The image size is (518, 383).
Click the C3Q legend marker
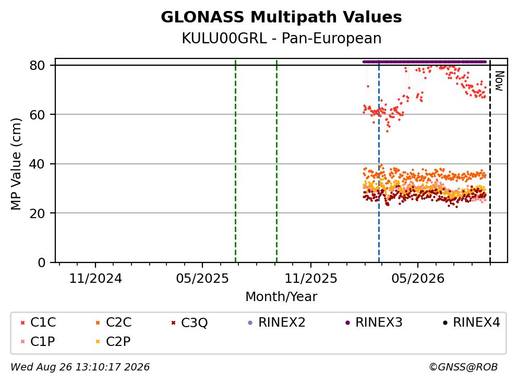[173, 322]
